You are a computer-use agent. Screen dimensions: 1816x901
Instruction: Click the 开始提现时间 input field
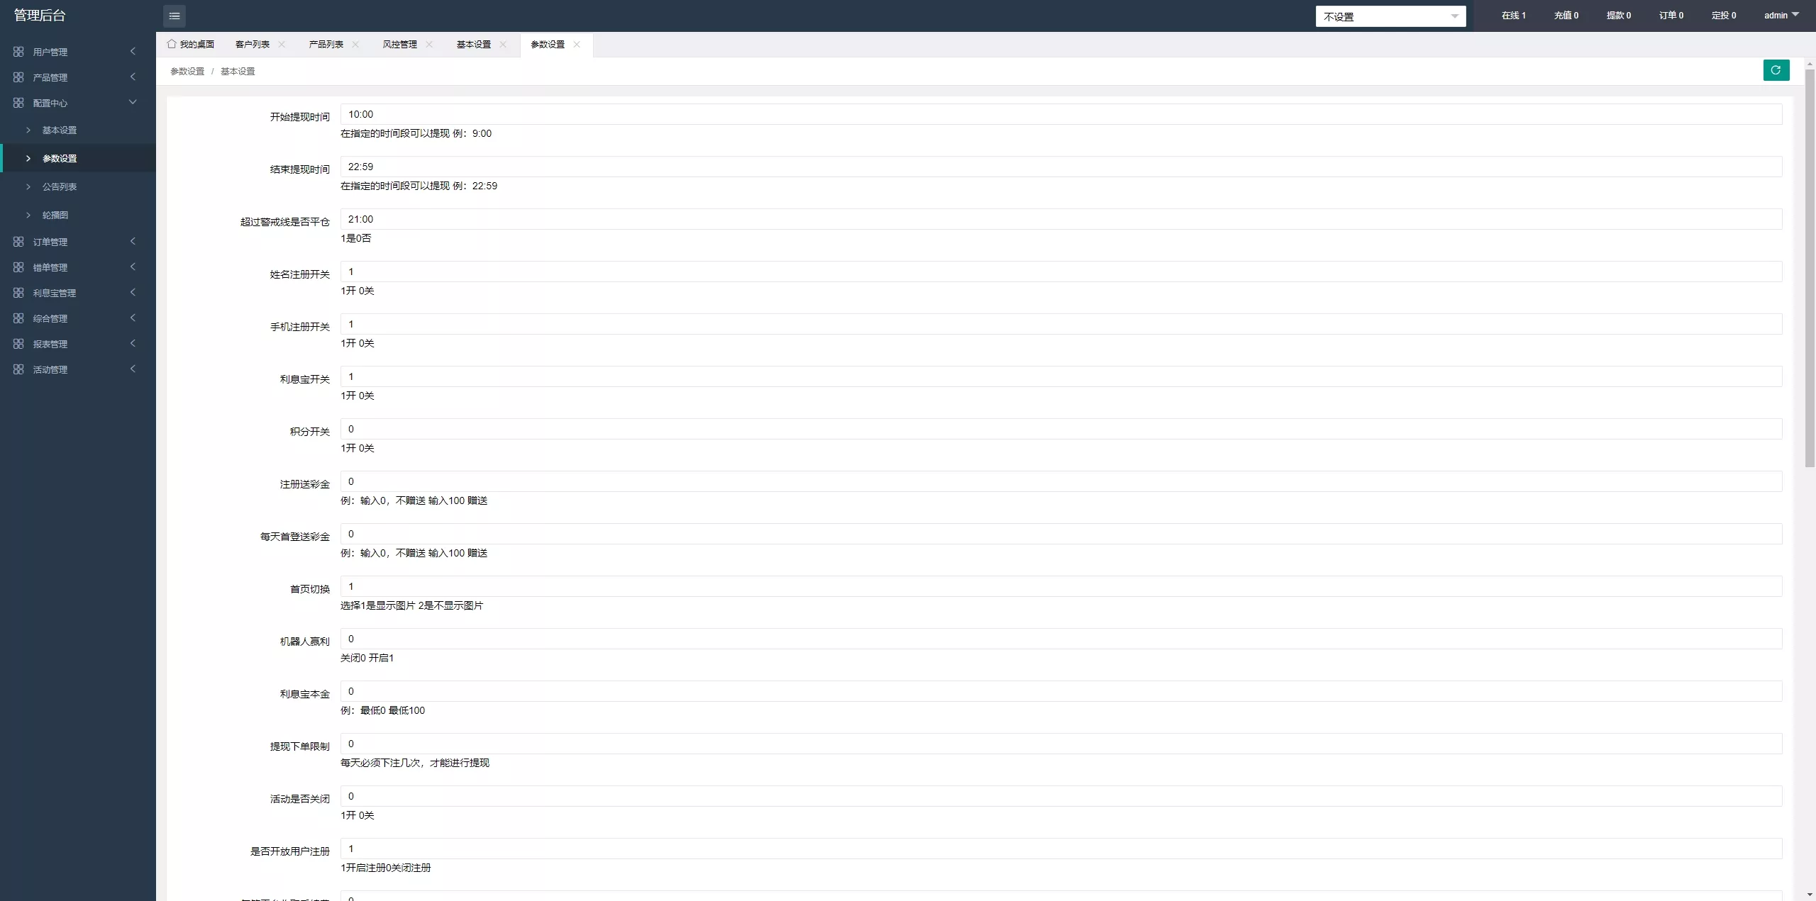[1061, 114]
